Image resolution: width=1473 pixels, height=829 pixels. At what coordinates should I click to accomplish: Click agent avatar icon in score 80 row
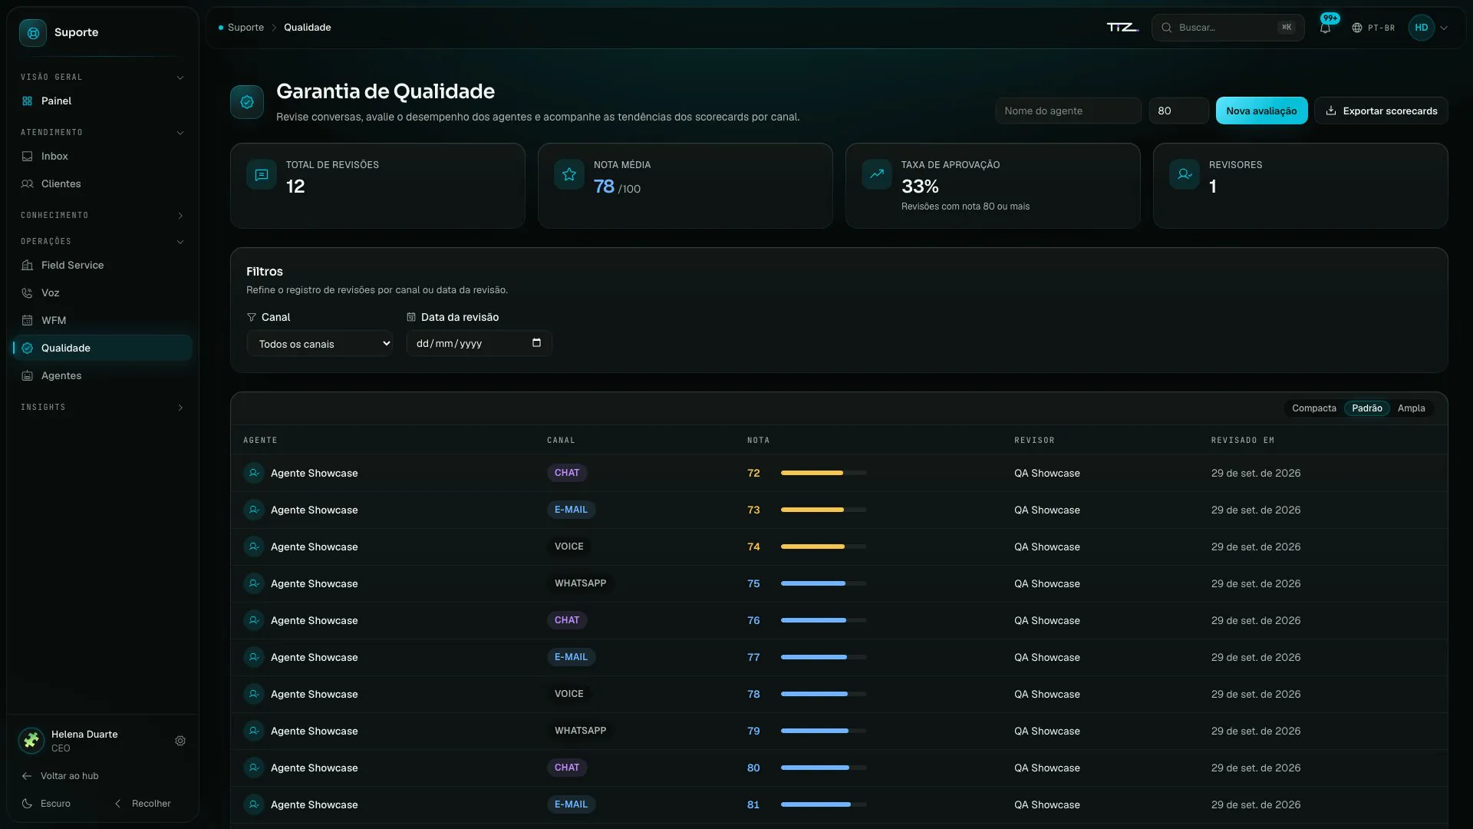(254, 768)
